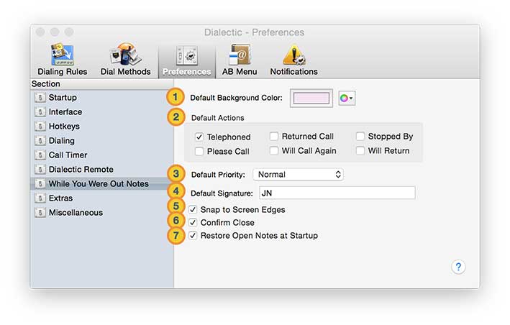
Task: Click the icon beside Interface section
Action: point(40,111)
